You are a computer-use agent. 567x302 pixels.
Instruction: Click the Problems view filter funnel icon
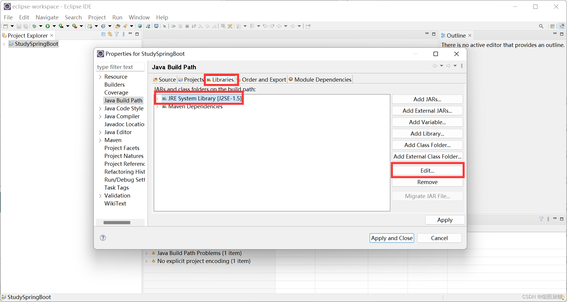541,219
